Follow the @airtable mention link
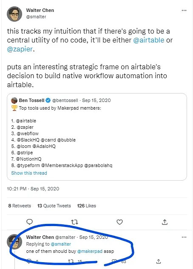Screen dimensions: 193x269 [x=148, y=40]
